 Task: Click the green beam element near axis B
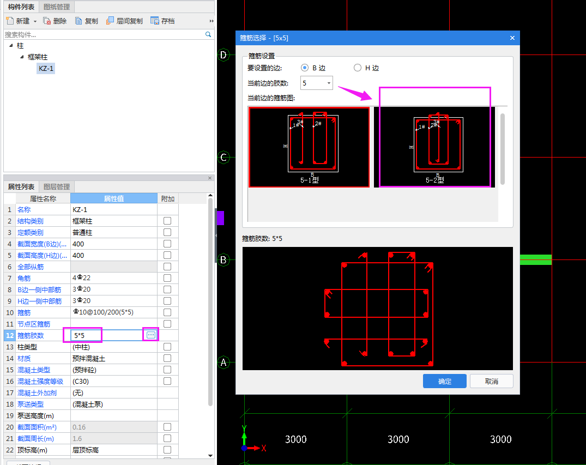[x=535, y=260]
